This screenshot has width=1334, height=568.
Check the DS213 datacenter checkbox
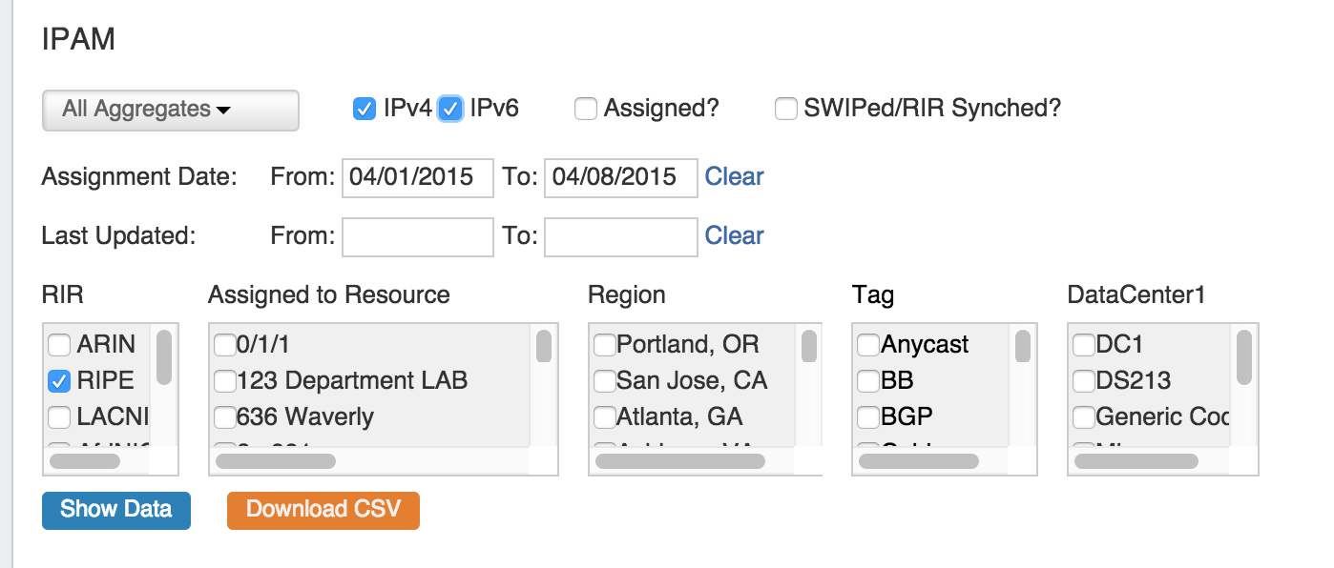(1084, 381)
